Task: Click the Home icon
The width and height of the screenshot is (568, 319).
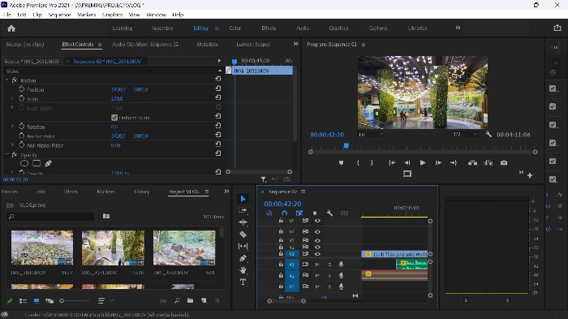Action: [11, 28]
